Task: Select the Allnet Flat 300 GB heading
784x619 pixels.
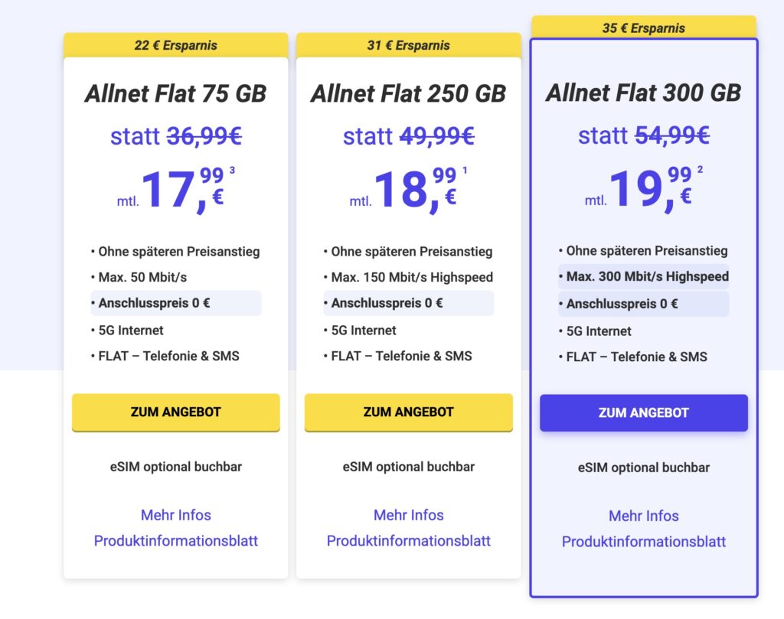Action: (643, 93)
